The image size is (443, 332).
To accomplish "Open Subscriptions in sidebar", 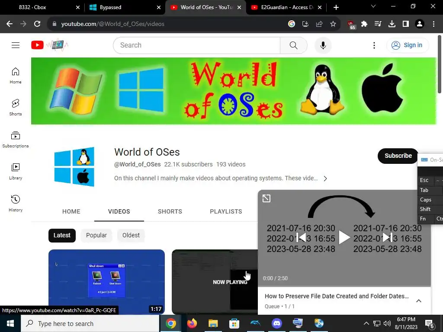I will pyautogui.click(x=16, y=140).
